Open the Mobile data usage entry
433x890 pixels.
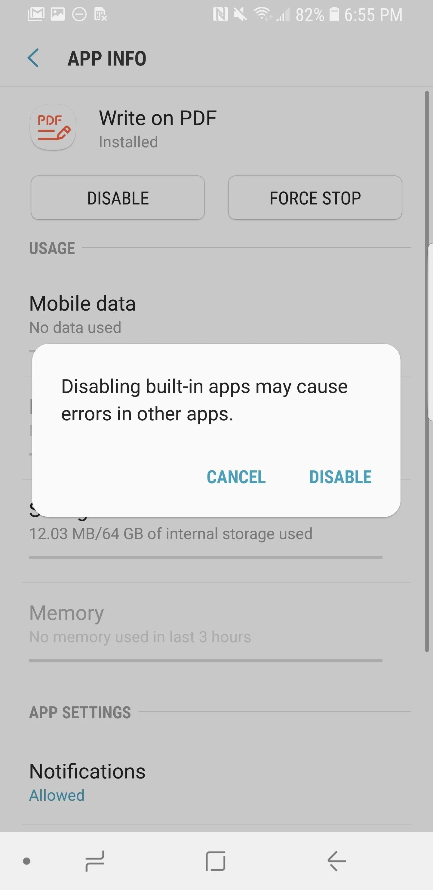(216, 315)
